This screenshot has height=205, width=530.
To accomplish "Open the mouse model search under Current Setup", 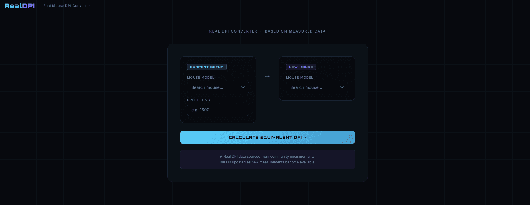I will coord(218,87).
